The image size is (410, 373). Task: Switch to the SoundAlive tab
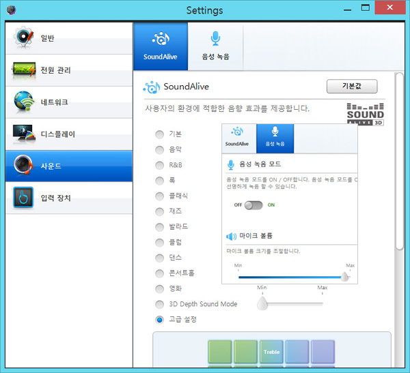point(161,46)
